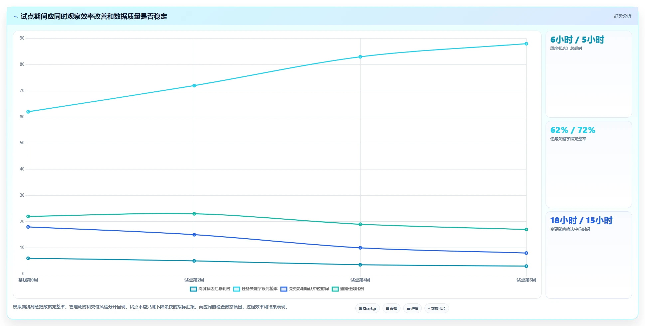
Task: Click the 50 y-axis tick label
Action: coord(22,143)
